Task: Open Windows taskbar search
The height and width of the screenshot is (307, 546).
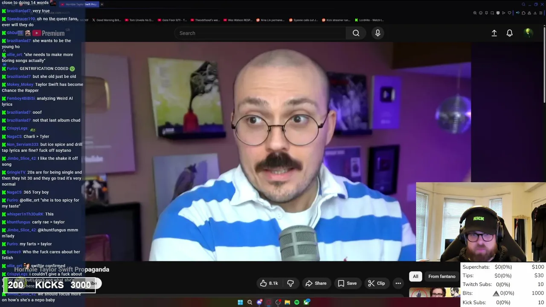Action: point(250,302)
